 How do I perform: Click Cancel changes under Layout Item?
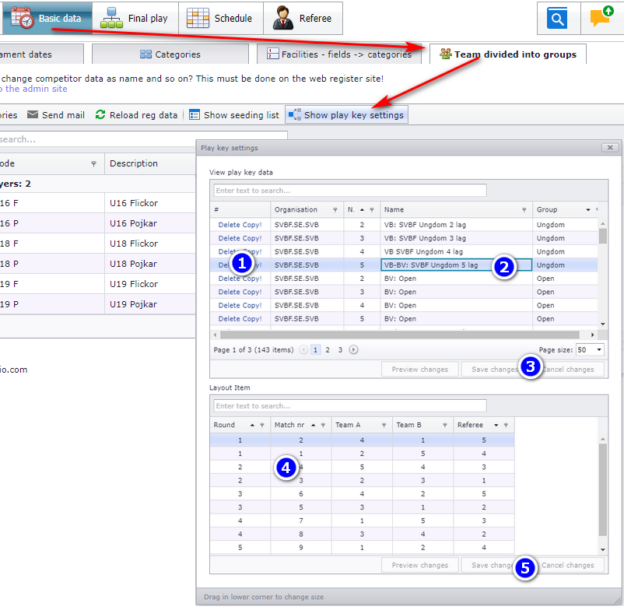click(567, 565)
